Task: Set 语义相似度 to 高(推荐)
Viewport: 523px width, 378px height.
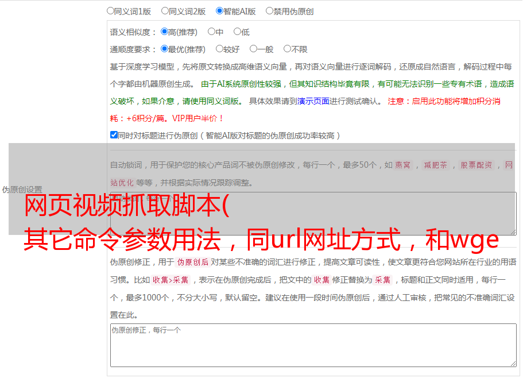Action: click(x=165, y=32)
